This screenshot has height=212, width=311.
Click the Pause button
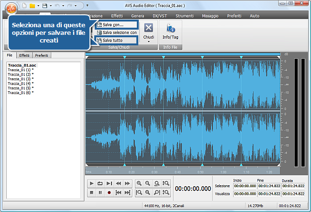click(100, 192)
